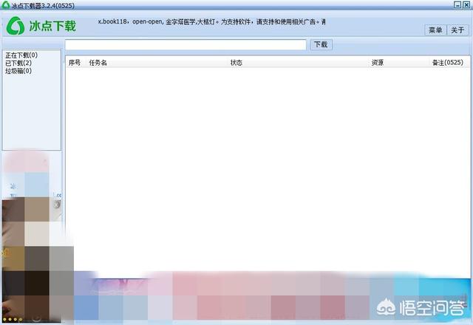The width and height of the screenshot is (473, 325).
Task: Select 已下载(2) in the left list
Action: click(x=18, y=63)
